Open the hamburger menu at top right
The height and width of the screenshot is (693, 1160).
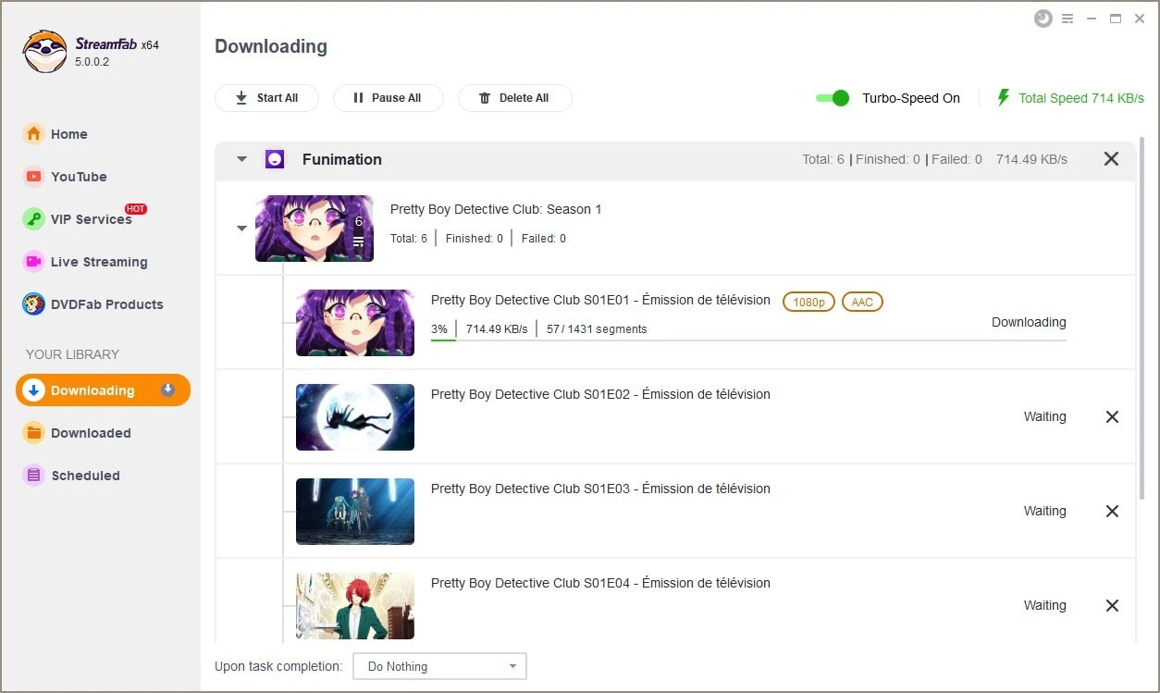(1067, 18)
